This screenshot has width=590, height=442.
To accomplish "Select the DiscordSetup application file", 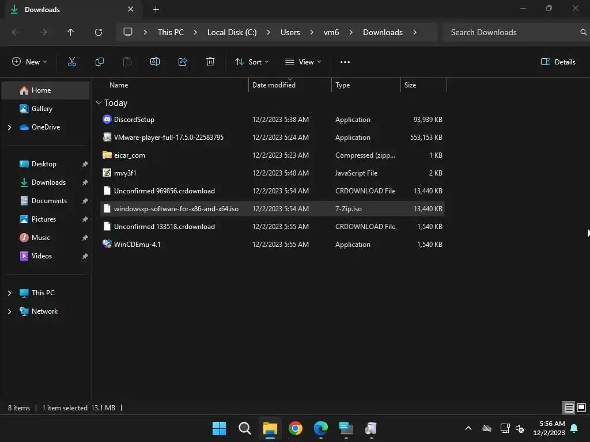I will click(273, 120).
